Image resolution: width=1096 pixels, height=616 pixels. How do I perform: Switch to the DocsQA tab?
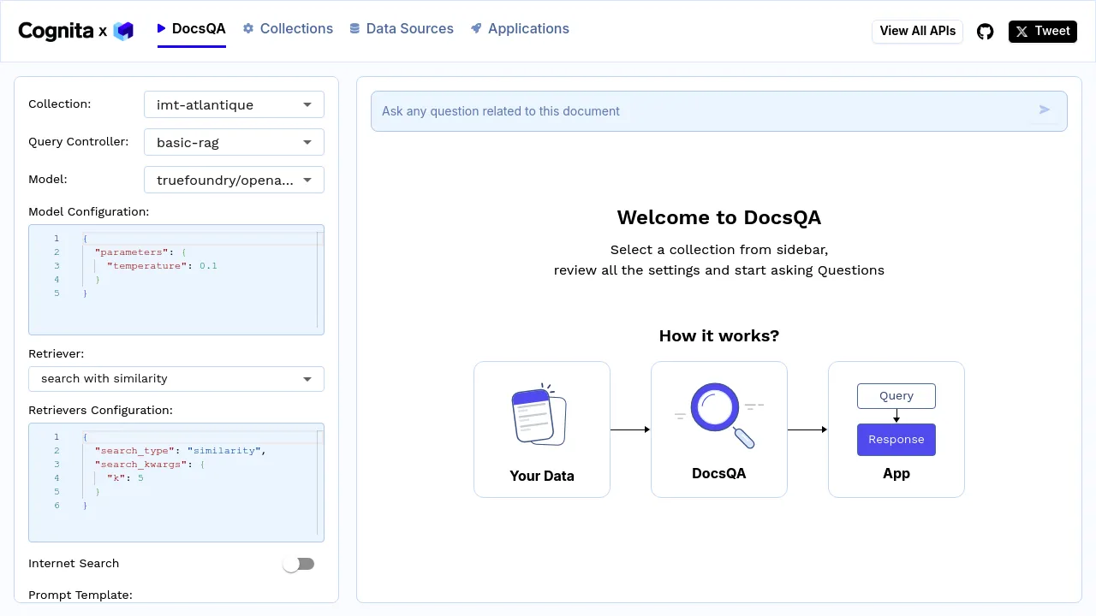[x=192, y=28]
